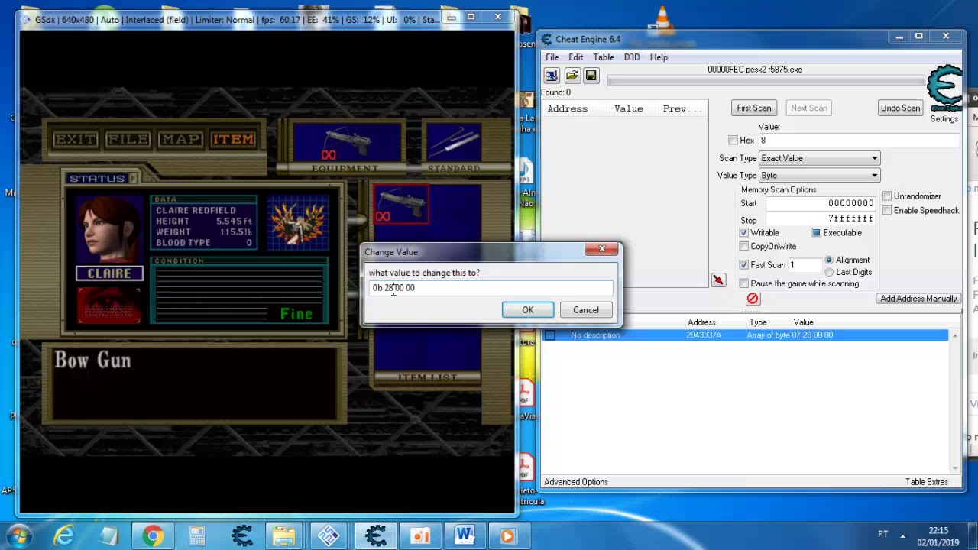Click Cancel in the Change Value dialog

[x=586, y=310]
